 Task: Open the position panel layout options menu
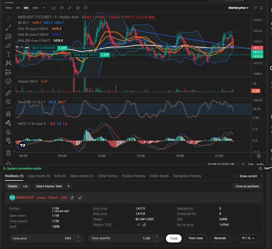(x=262, y=176)
